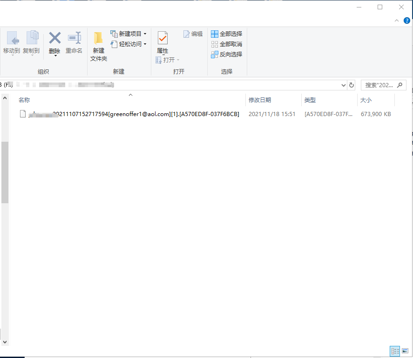Switch to details list view
The height and width of the screenshot is (358, 413).
[x=395, y=351]
